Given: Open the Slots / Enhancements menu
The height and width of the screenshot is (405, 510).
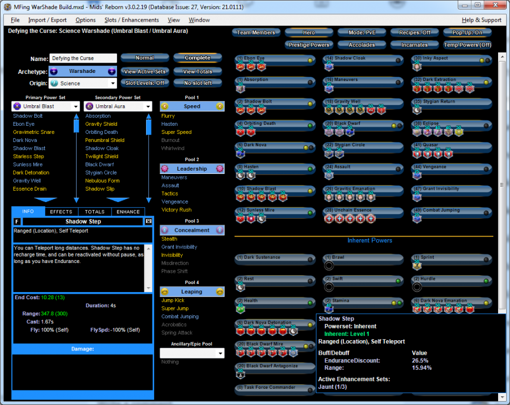Looking at the screenshot, I should [x=133, y=20].
